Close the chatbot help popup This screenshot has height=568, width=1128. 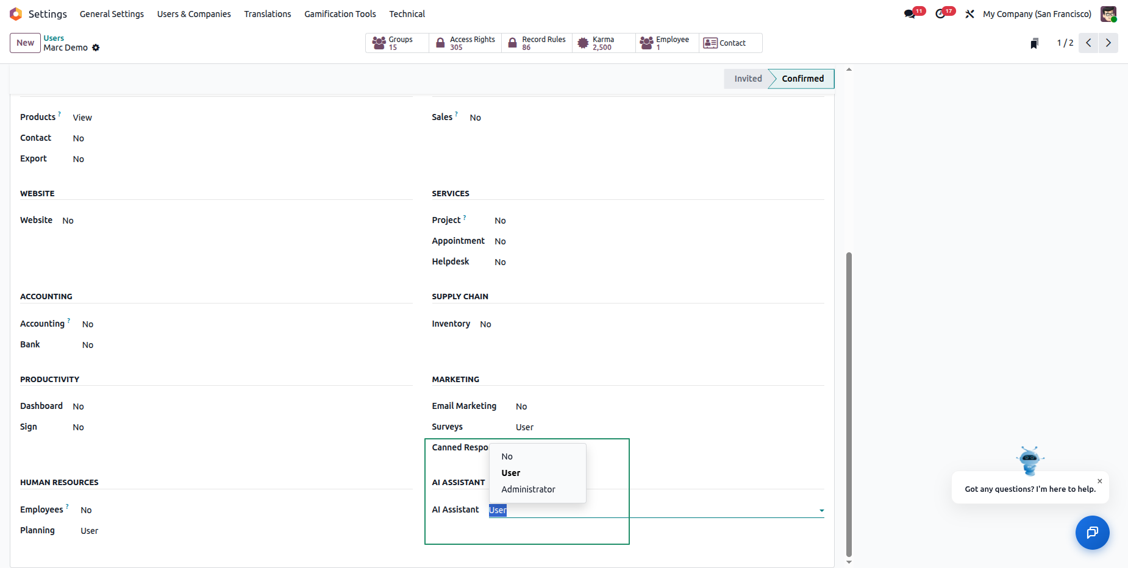(x=1100, y=481)
